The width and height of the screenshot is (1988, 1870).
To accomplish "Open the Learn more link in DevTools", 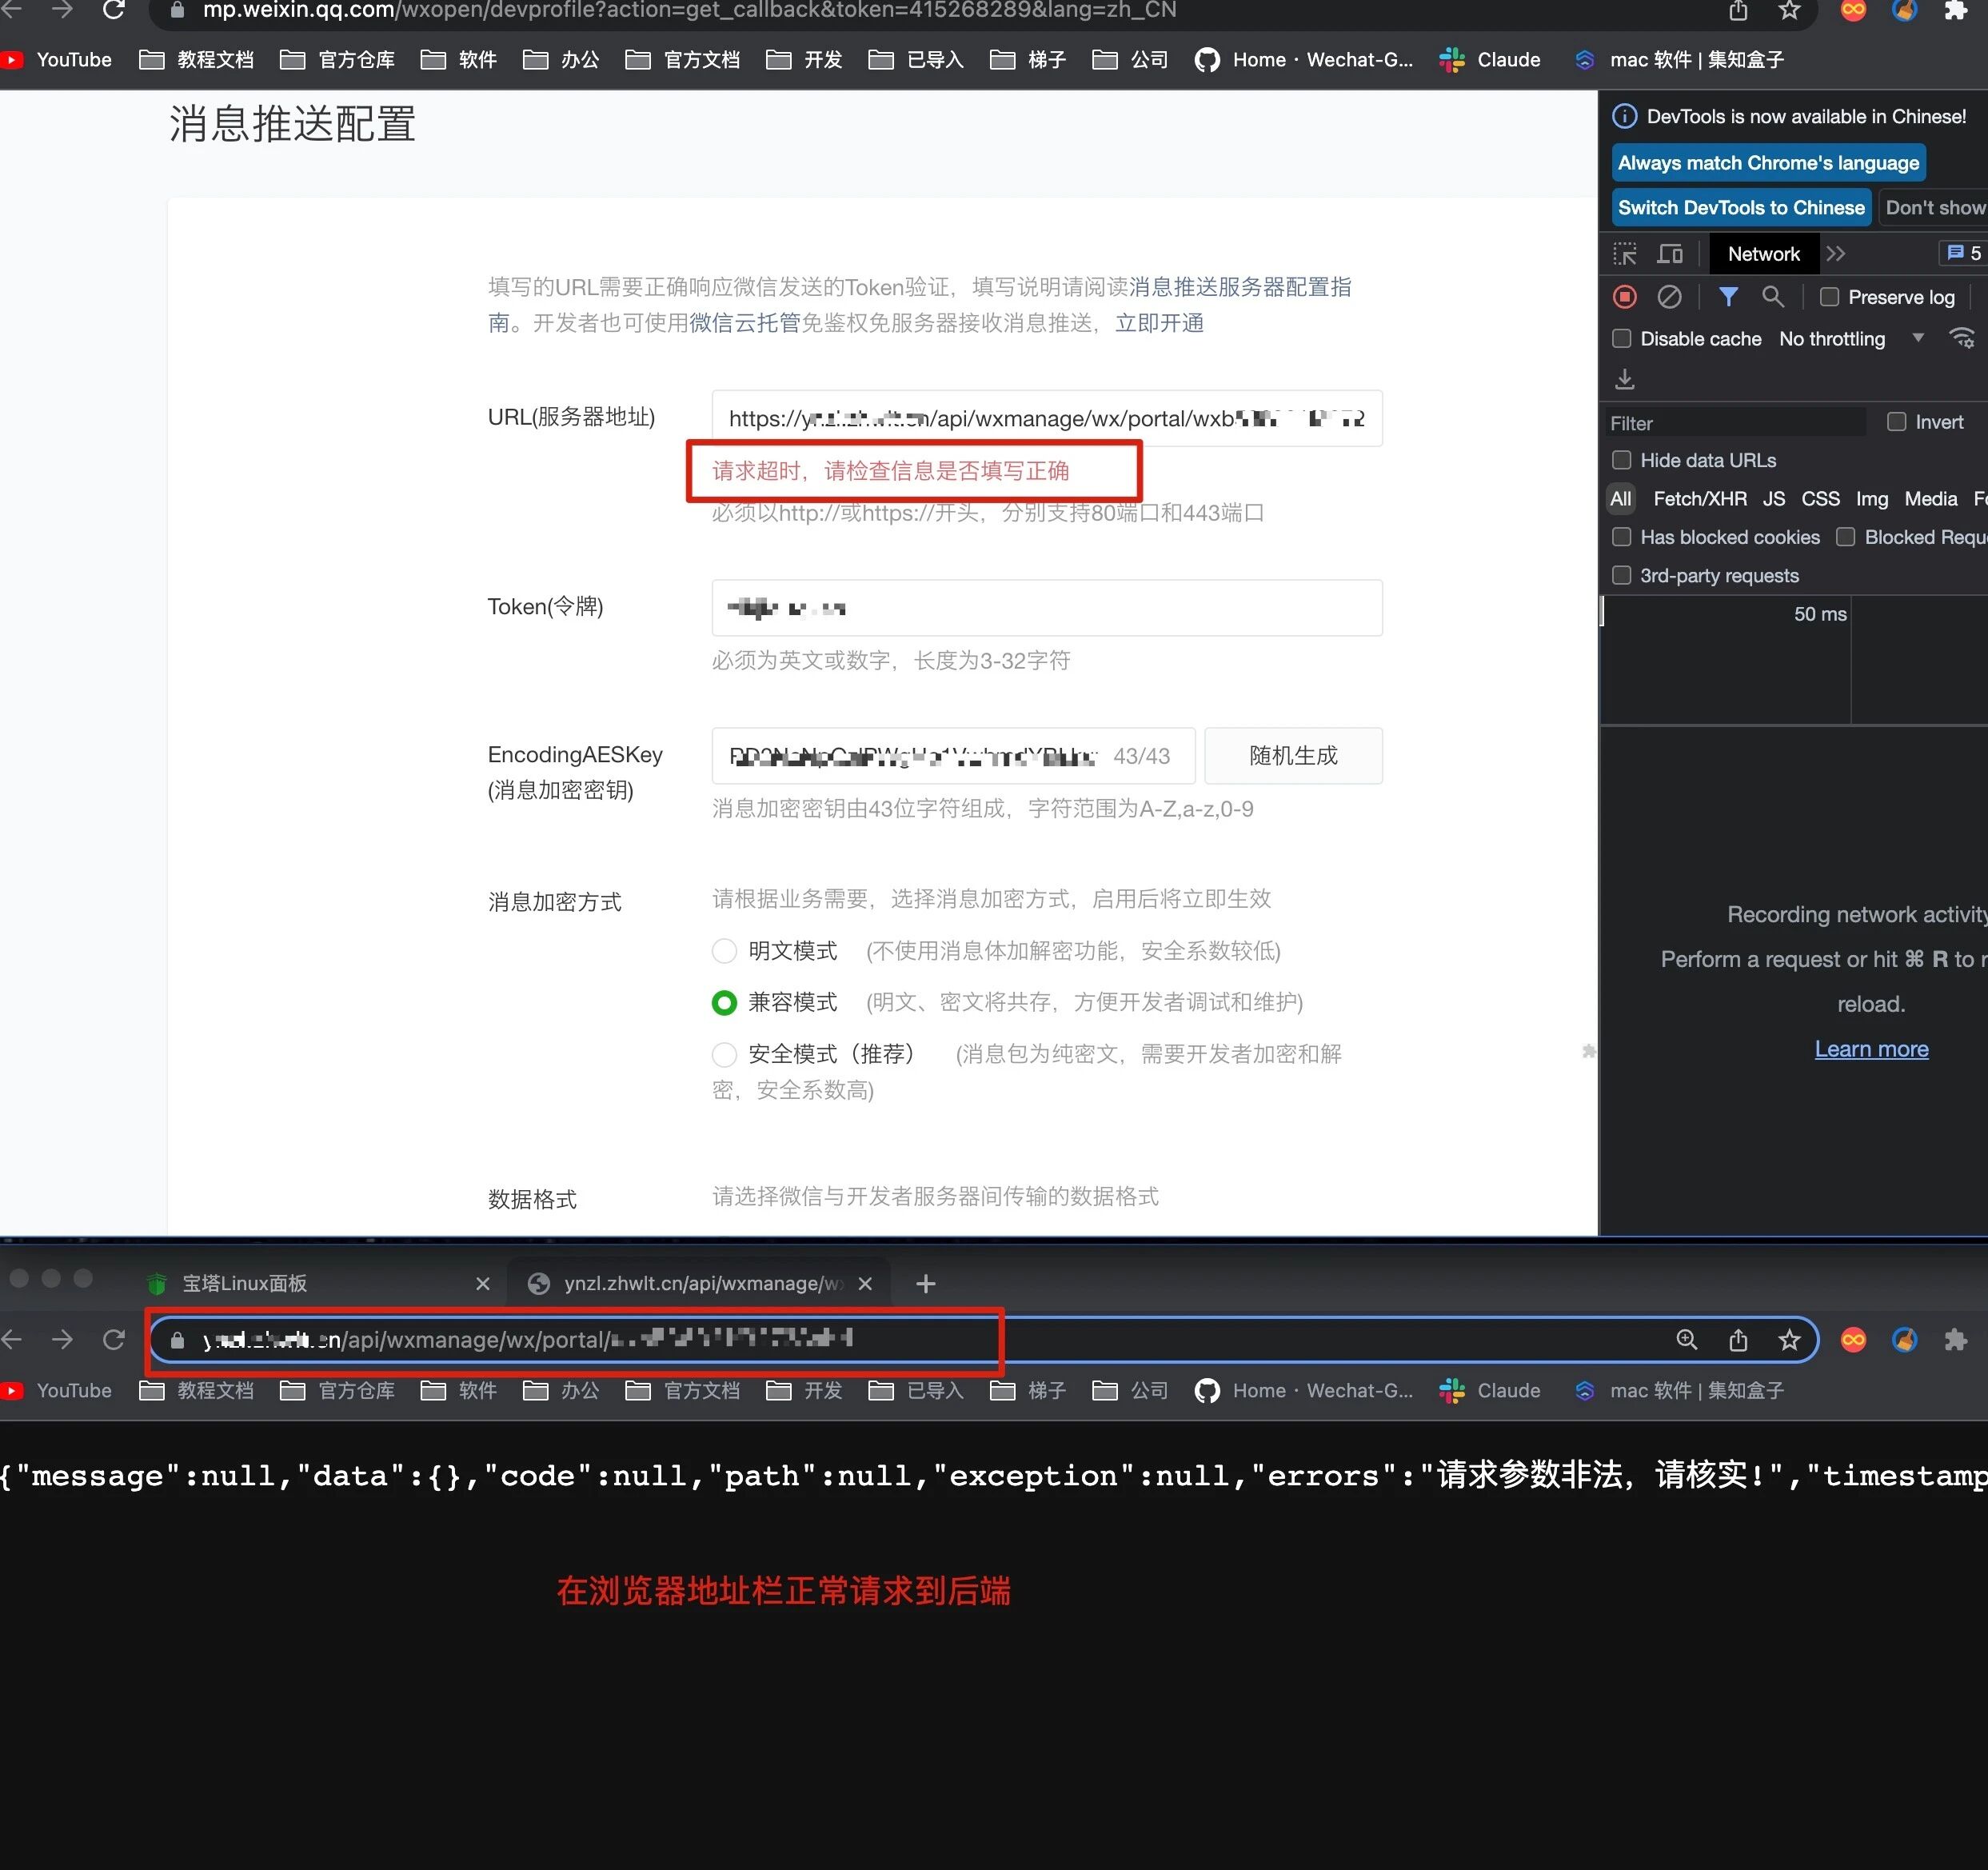I will pos(1871,1049).
